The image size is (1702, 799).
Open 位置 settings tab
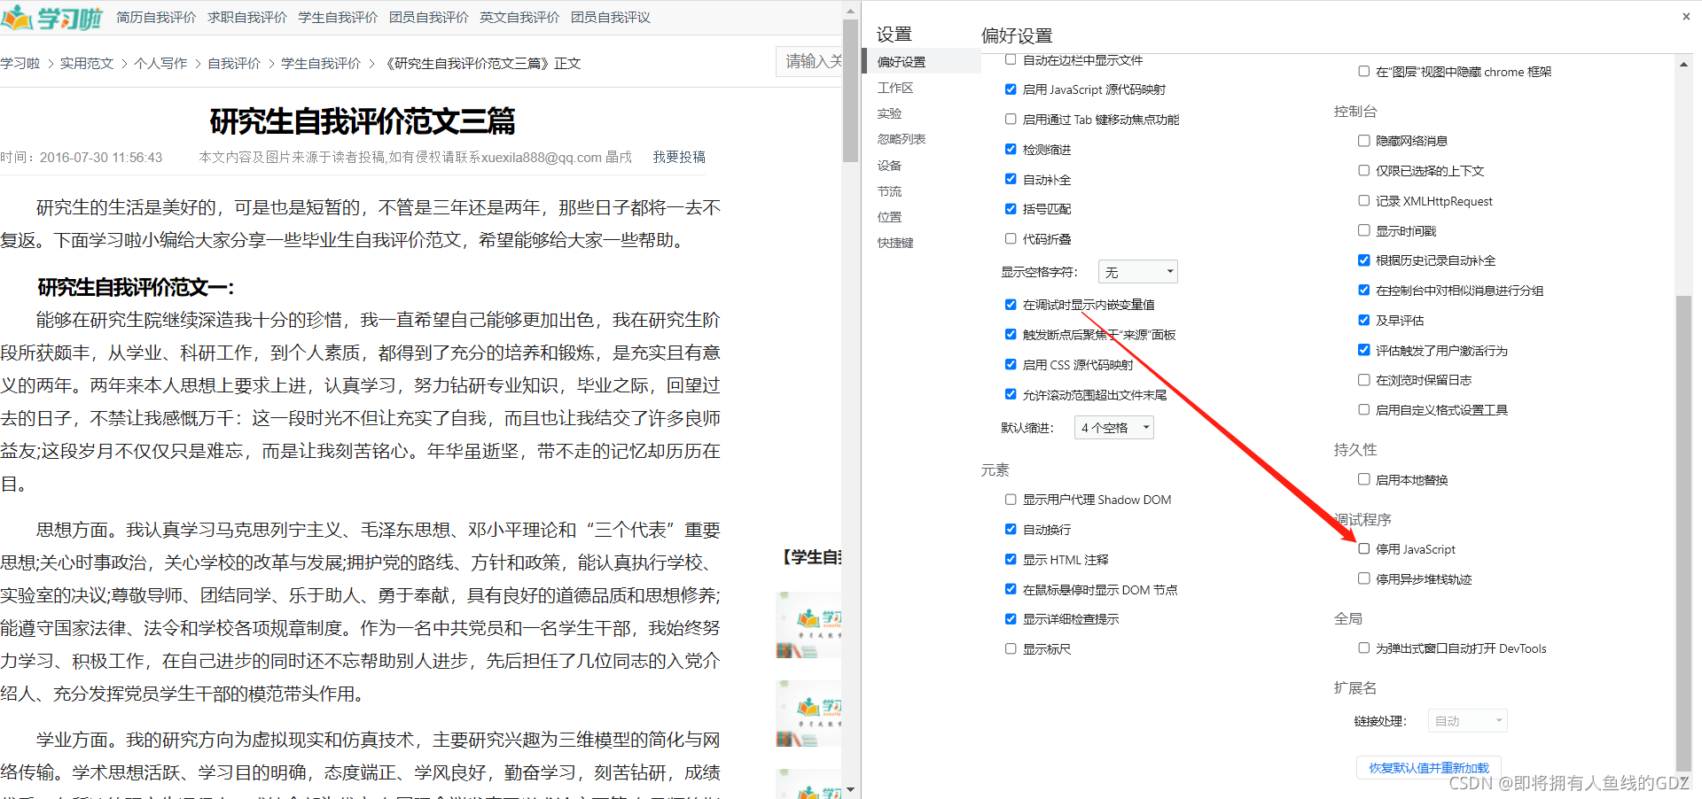coord(889,217)
